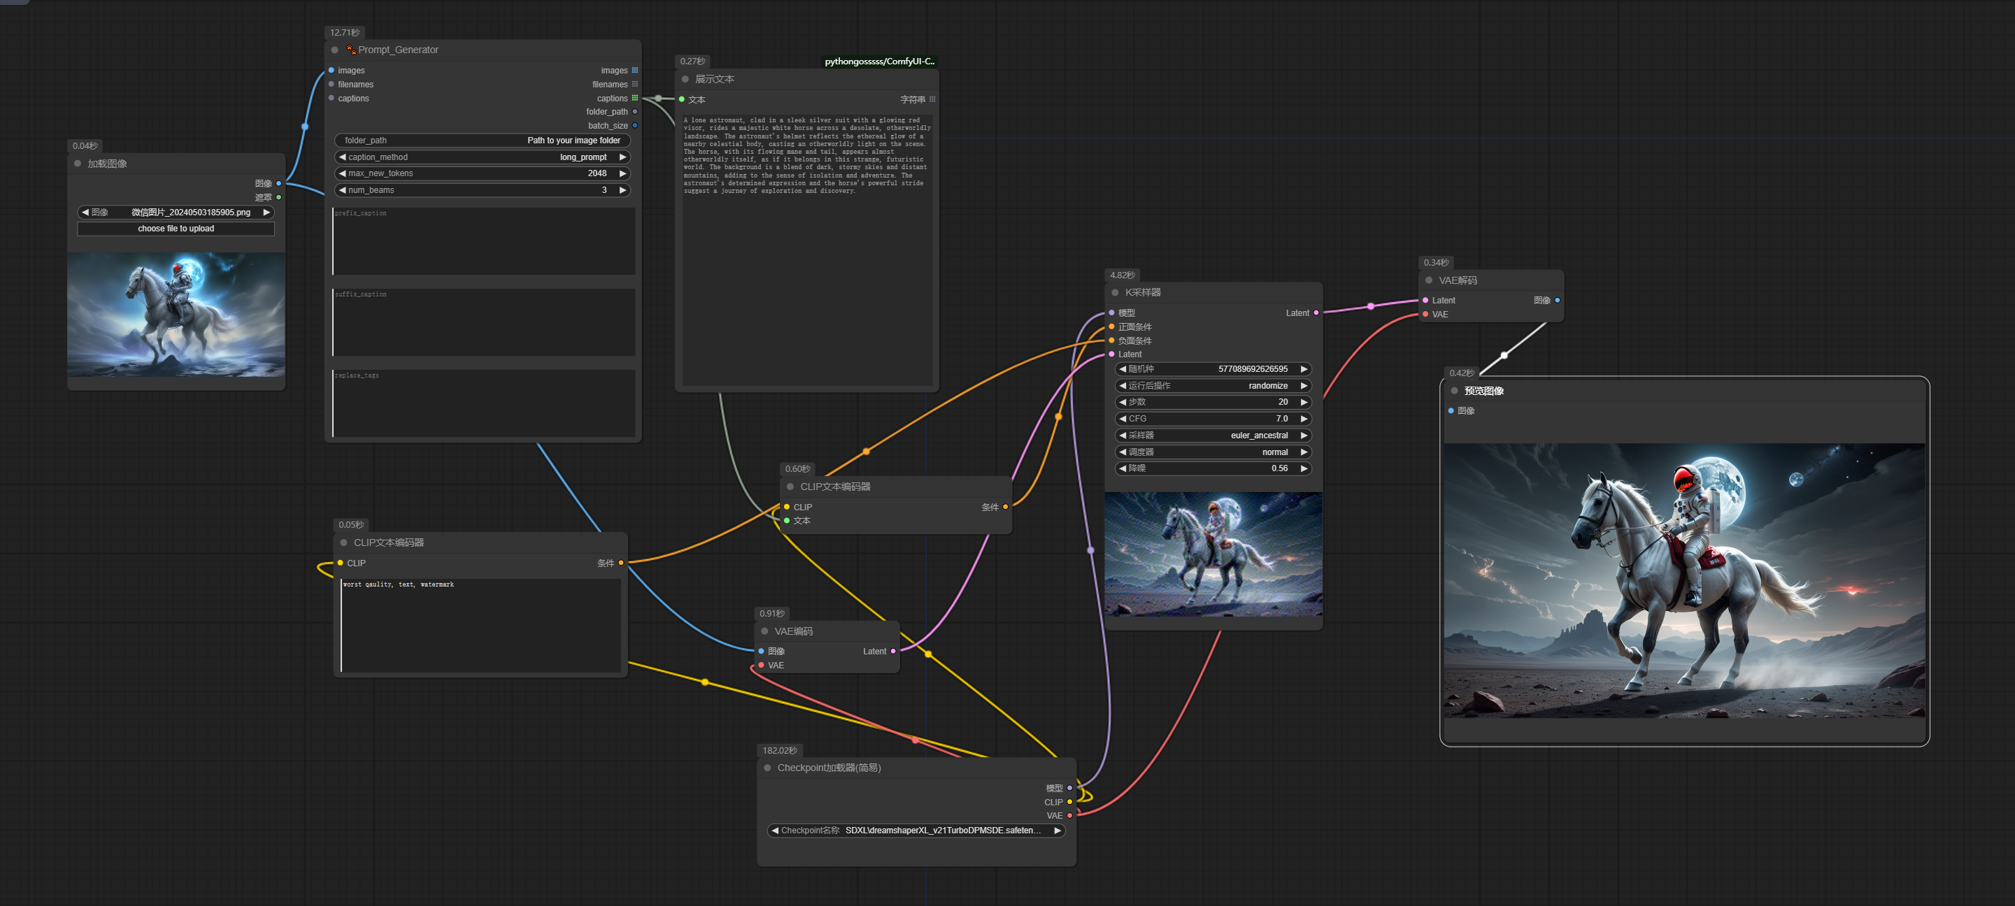Click the pythongosssss/ComfyUI-C.. badge link

[879, 62]
